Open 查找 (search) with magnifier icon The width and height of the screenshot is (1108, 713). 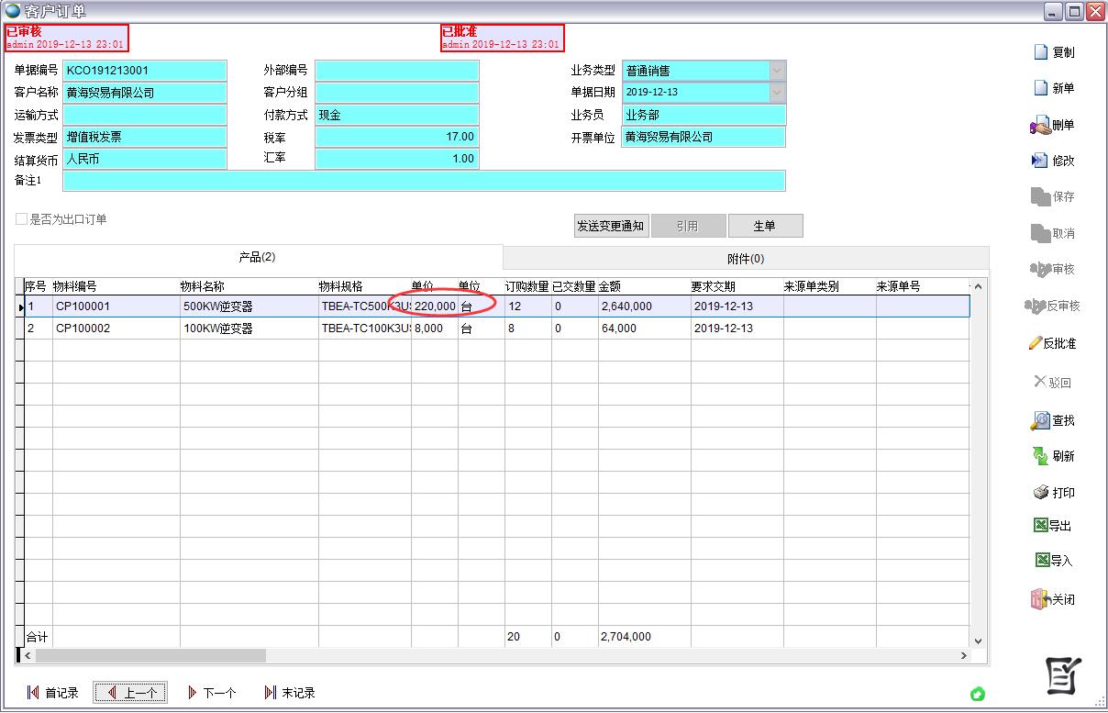tap(1039, 420)
